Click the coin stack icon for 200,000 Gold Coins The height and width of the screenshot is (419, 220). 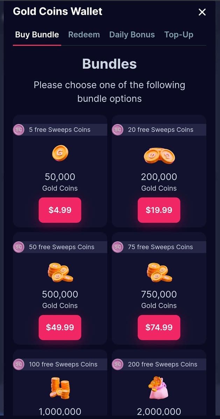(x=159, y=155)
